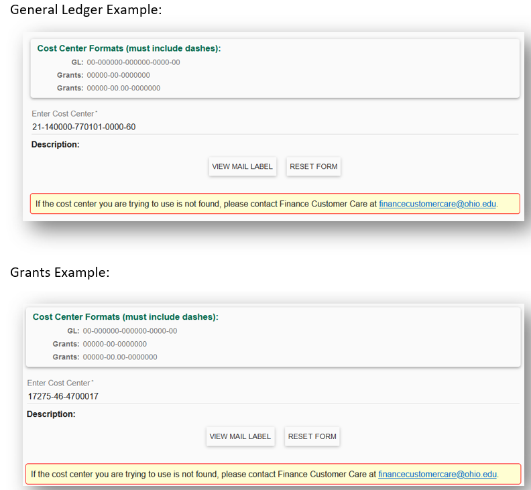Click Cost Center Formats heading in General Ledger example

pyautogui.click(x=129, y=48)
